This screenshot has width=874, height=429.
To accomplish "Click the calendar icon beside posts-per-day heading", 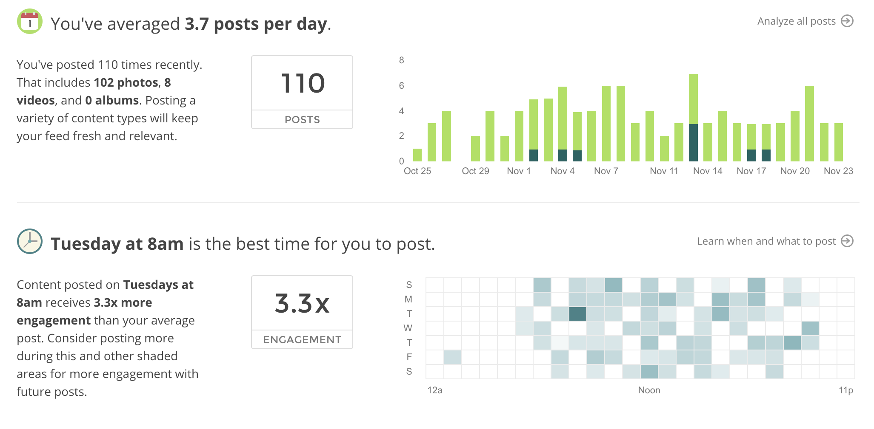I will coord(29,22).
